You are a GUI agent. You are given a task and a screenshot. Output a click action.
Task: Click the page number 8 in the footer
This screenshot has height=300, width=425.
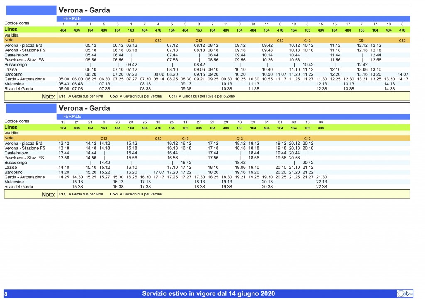(x=5, y=294)
